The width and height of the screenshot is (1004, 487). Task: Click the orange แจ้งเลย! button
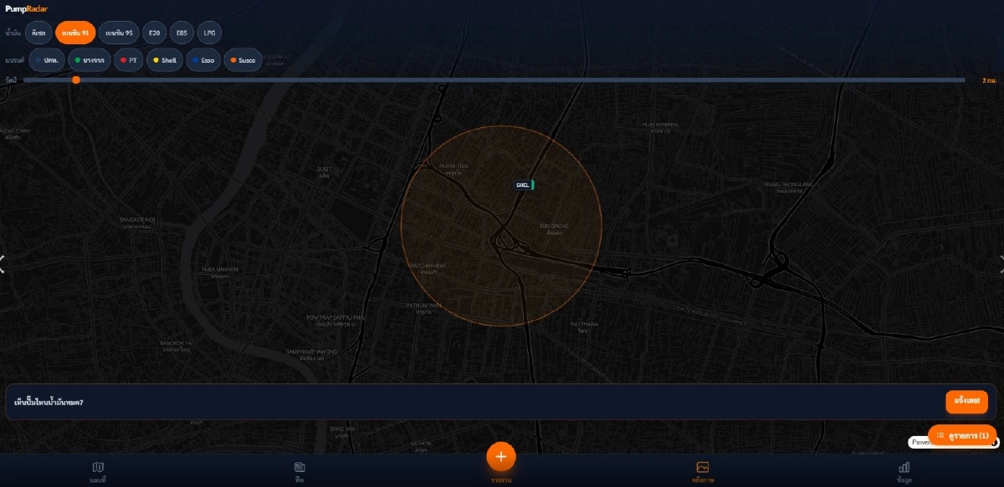tap(966, 402)
